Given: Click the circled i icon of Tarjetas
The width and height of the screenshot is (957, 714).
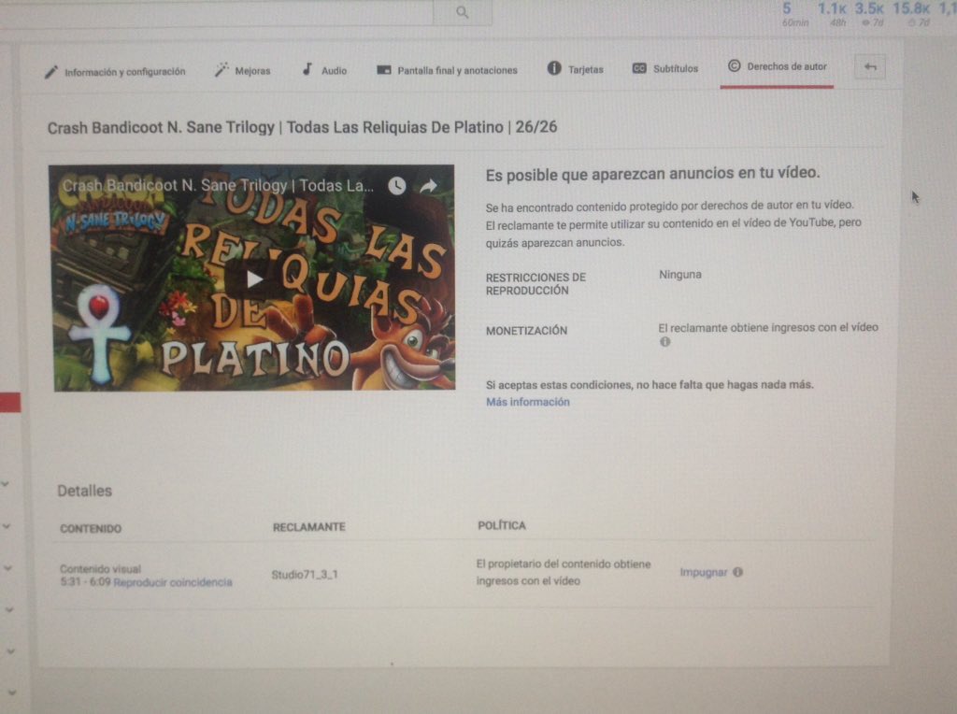Looking at the screenshot, I should [553, 68].
